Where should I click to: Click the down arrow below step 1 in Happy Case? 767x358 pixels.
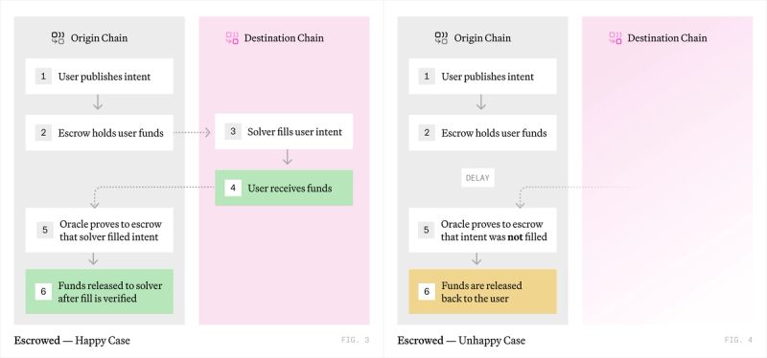(98, 102)
